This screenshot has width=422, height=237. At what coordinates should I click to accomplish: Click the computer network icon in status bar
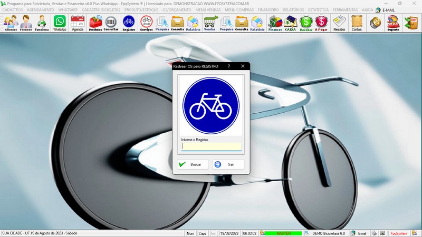[382, 233]
